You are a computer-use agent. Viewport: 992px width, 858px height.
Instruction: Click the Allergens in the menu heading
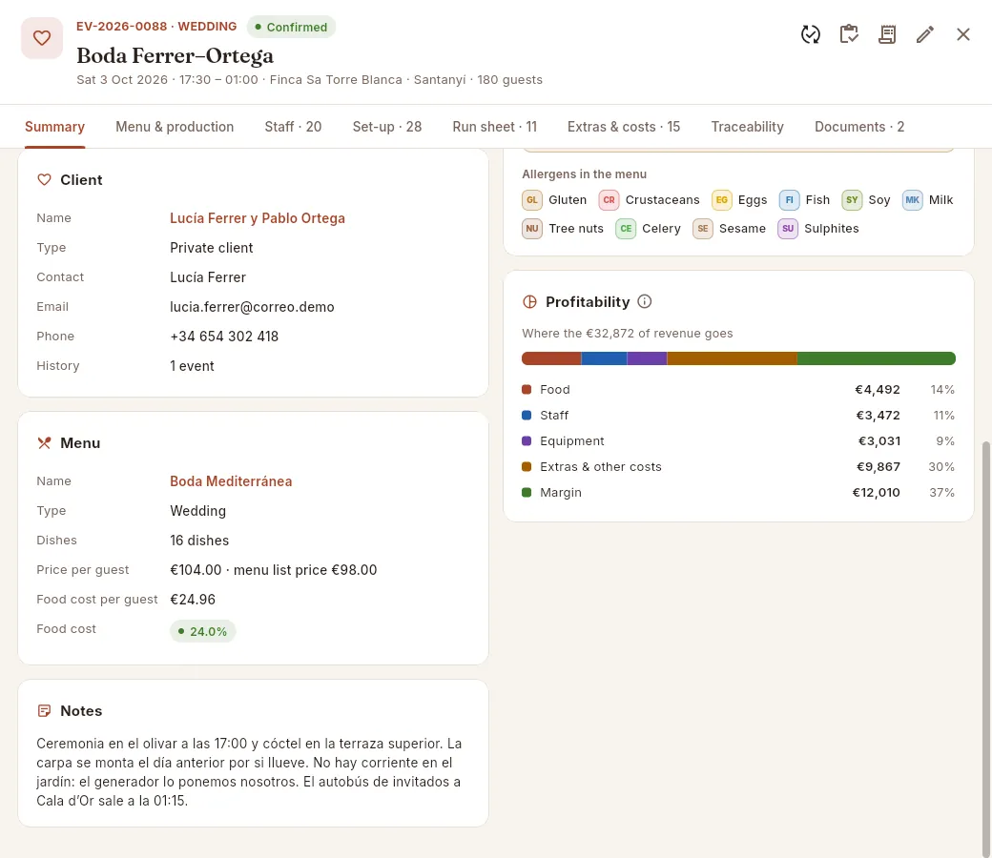pyautogui.click(x=584, y=174)
